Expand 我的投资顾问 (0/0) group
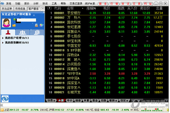Viewport: 170px width, 113px height. click(15, 42)
